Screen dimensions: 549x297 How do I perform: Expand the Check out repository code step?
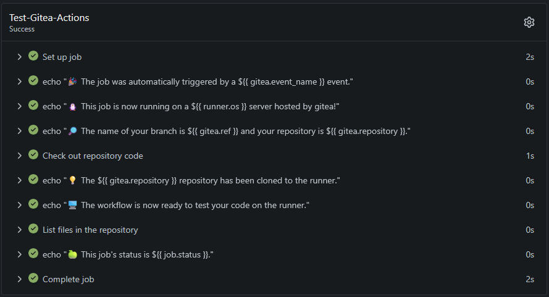pyautogui.click(x=20, y=156)
